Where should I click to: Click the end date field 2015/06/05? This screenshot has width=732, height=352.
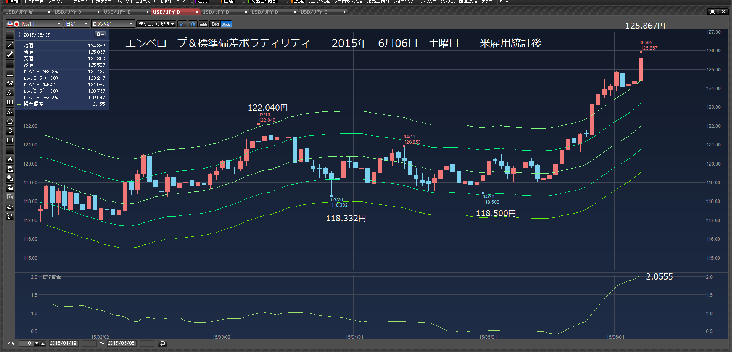point(121,343)
